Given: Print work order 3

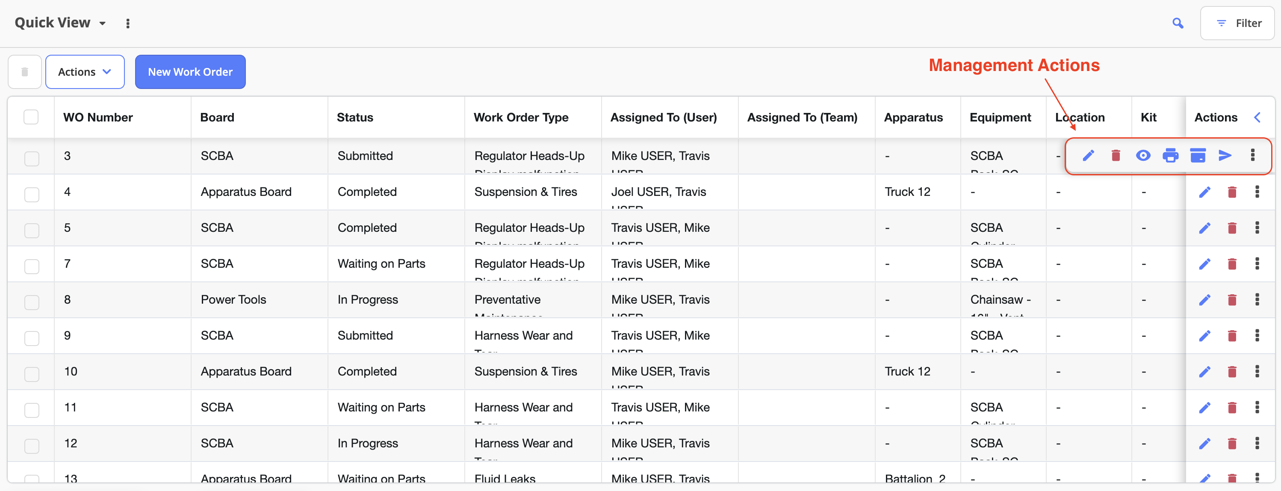Looking at the screenshot, I should point(1171,156).
